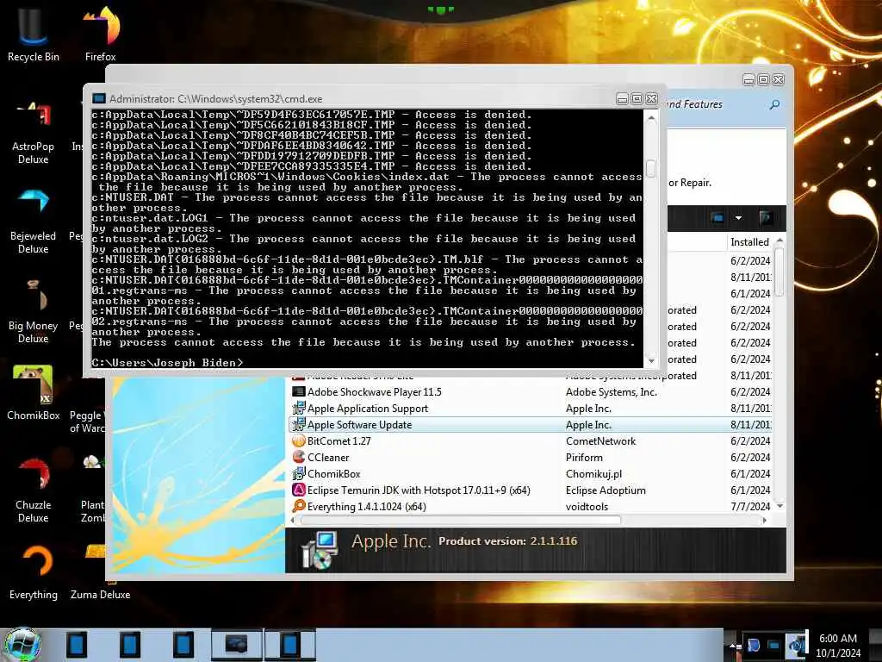Open the view options dropdown arrow
Image resolution: width=882 pixels, height=662 pixels.
pyautogui.click(x=738, y=218)
